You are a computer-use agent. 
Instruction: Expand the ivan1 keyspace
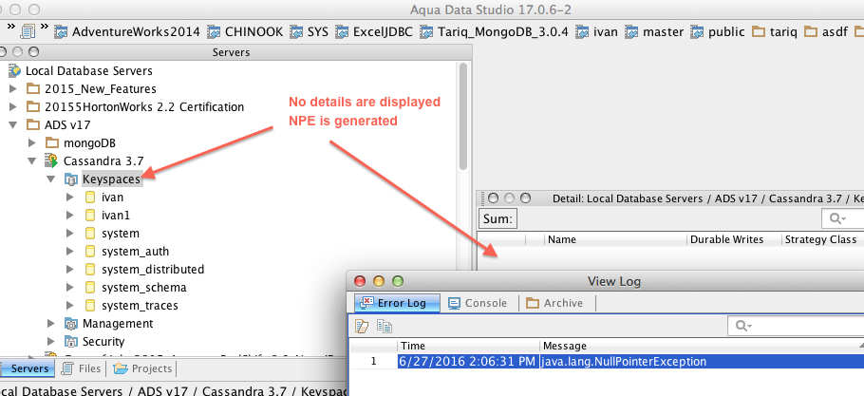pos(69,216)
